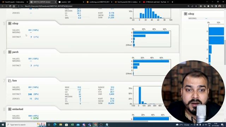The height and width of the screenshot is (127, 226).
Task: Click the address bar file URL
Action: pyautogui.click(x=48, y=6)
